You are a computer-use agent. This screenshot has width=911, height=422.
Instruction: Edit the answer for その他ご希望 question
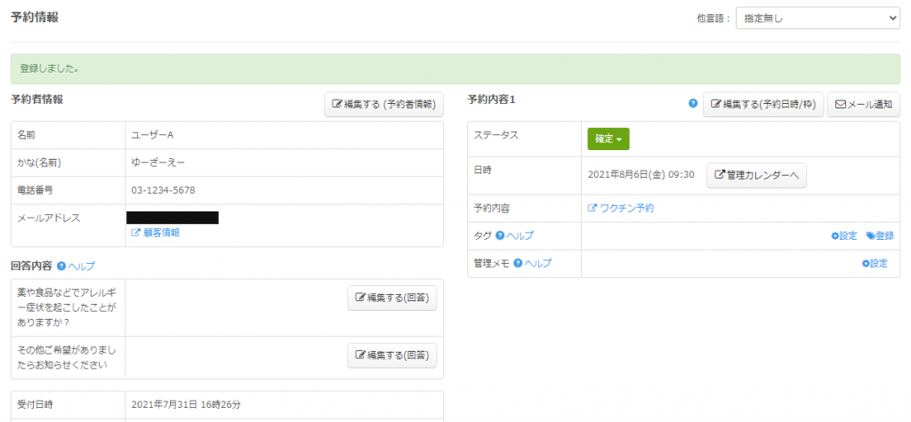391,355
